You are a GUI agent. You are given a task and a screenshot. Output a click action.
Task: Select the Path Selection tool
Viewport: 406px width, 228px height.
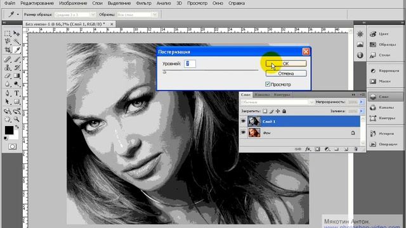pos(8,101)
